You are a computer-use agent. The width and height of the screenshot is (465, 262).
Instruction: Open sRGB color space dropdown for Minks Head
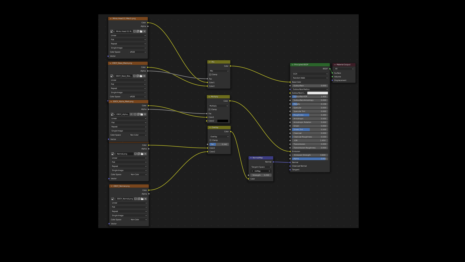pyautogui.click(x=137, y=52)
